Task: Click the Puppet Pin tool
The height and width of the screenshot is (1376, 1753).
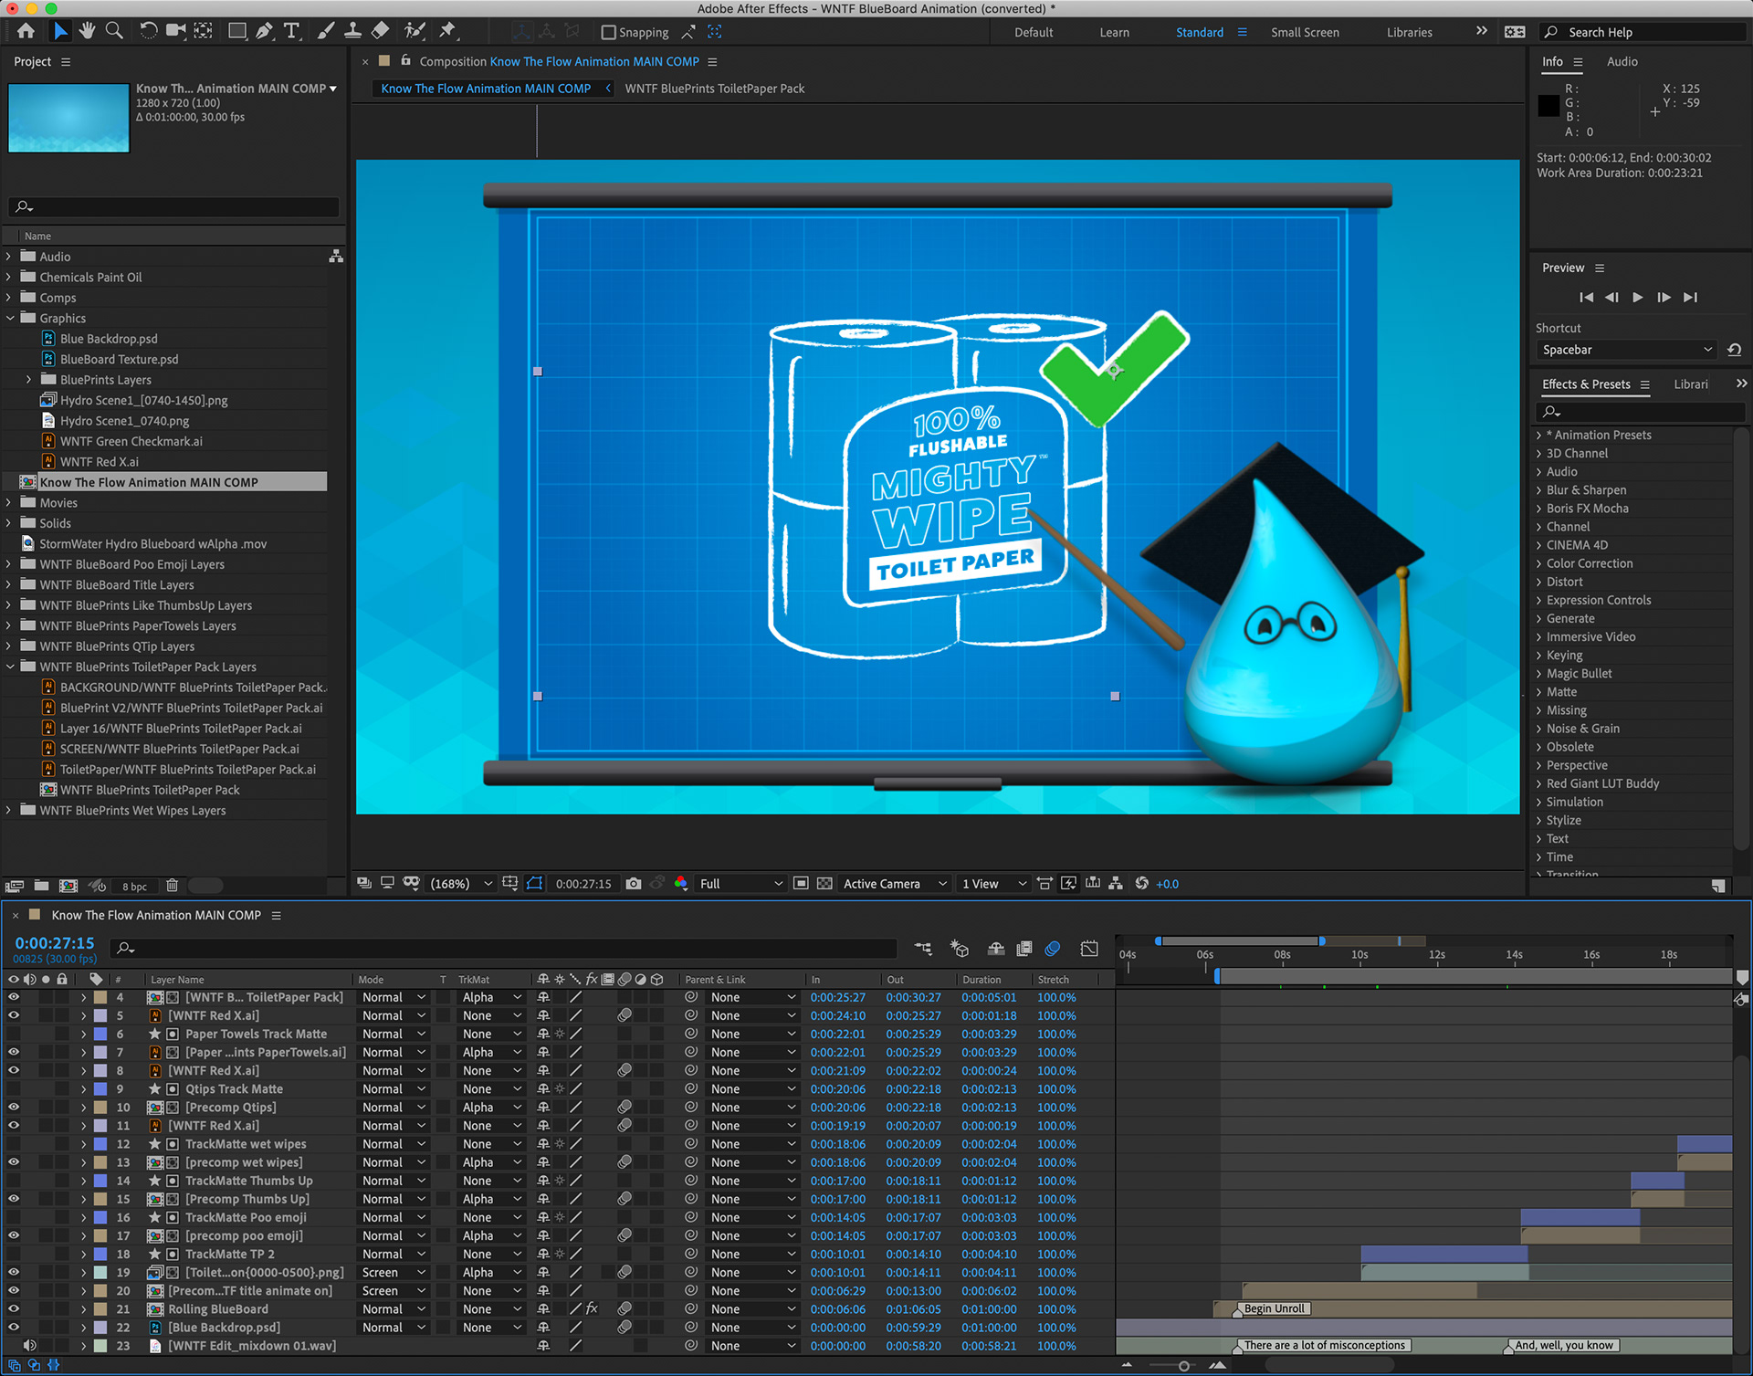Action: tap(447, 31)
